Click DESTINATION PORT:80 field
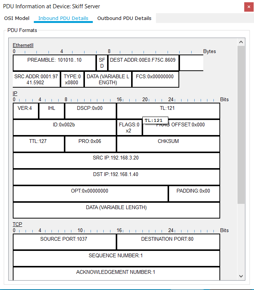 point(168,242)
